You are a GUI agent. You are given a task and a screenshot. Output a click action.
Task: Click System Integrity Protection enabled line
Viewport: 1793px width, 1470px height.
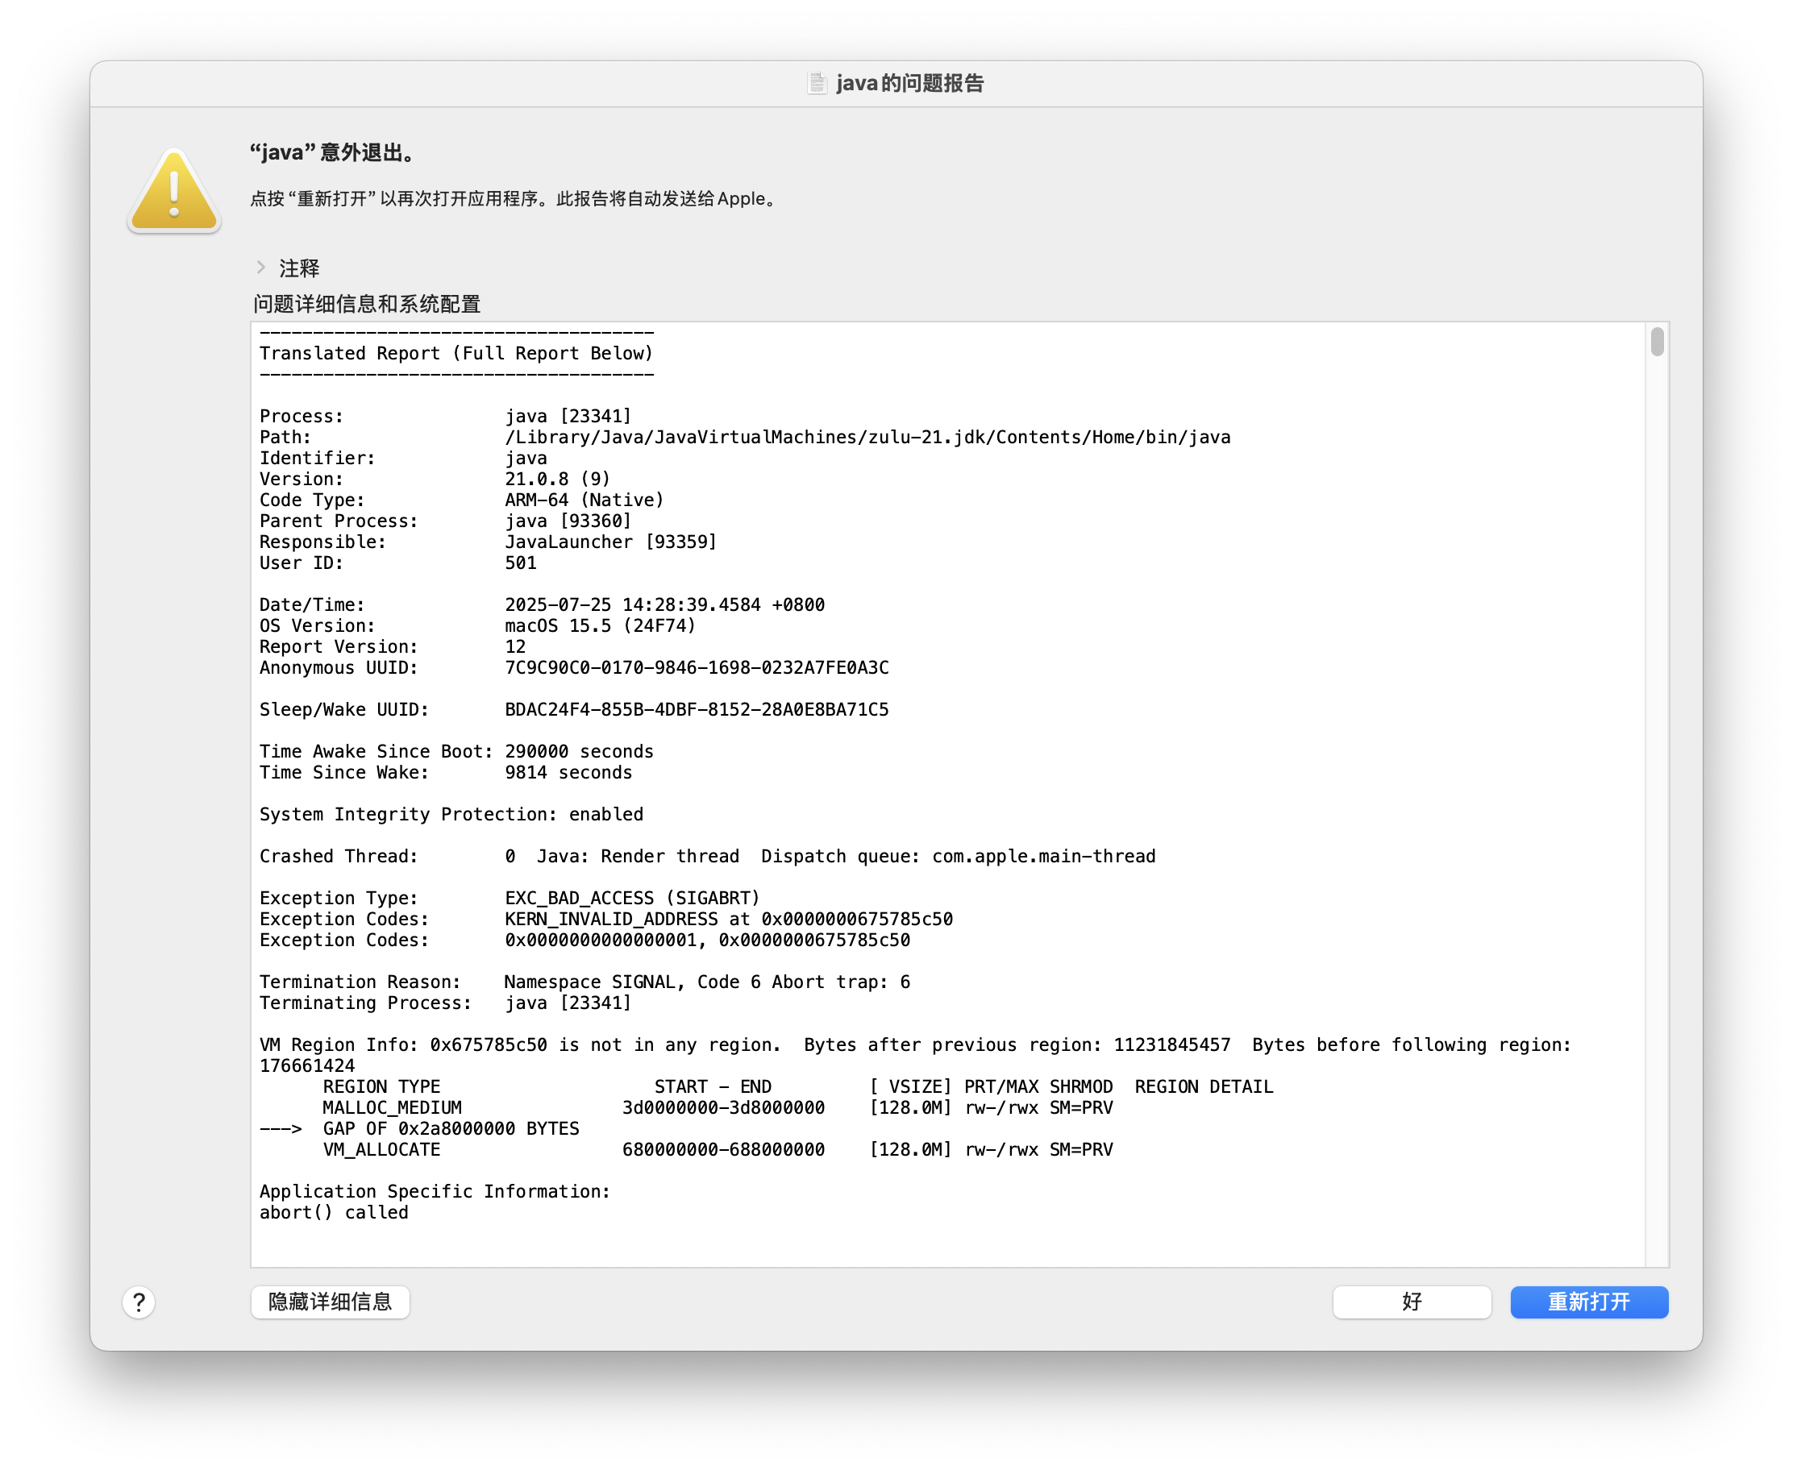pos(451,815)
